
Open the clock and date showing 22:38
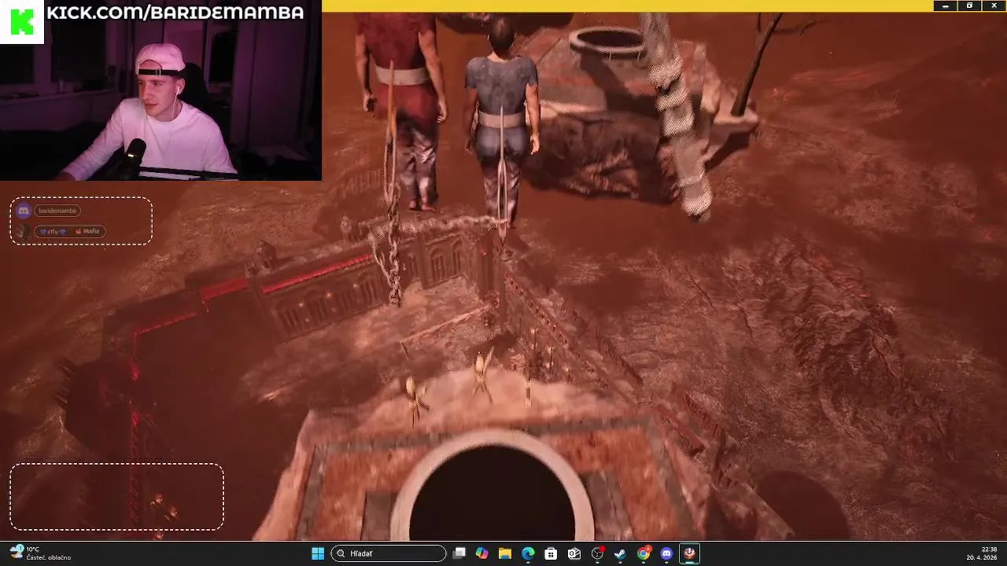(982, 553)
